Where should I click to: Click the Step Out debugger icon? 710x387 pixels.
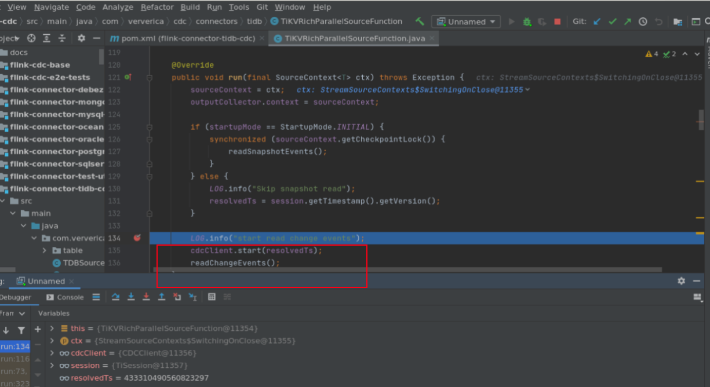[162, 297]
